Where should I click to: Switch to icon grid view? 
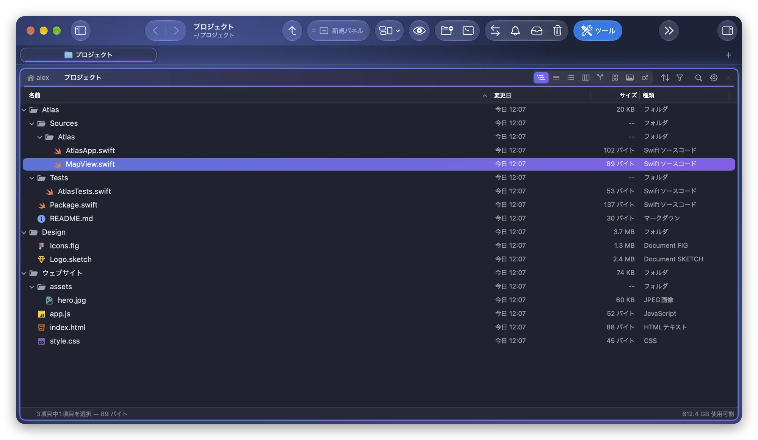pyautogui.click(x=615, y=78)
